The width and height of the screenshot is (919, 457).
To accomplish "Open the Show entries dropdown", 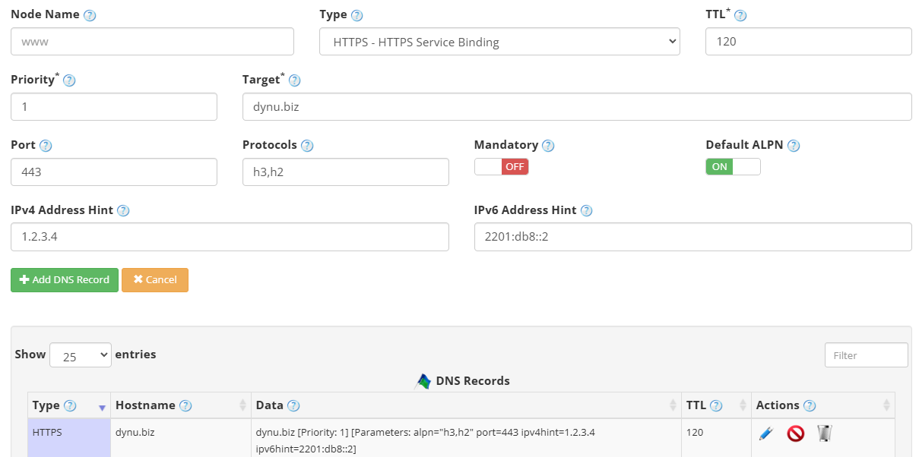I will 80,354.
